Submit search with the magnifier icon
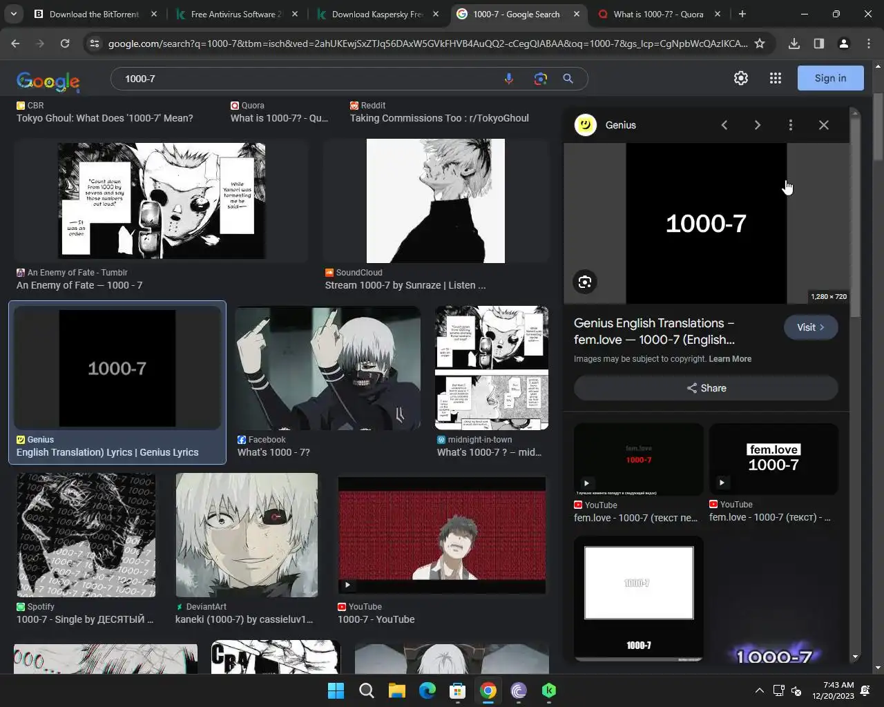The width and height of the screenshot is (884, 707). 568,79
